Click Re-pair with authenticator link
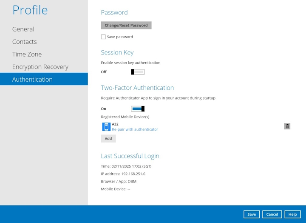 point(135,129)
